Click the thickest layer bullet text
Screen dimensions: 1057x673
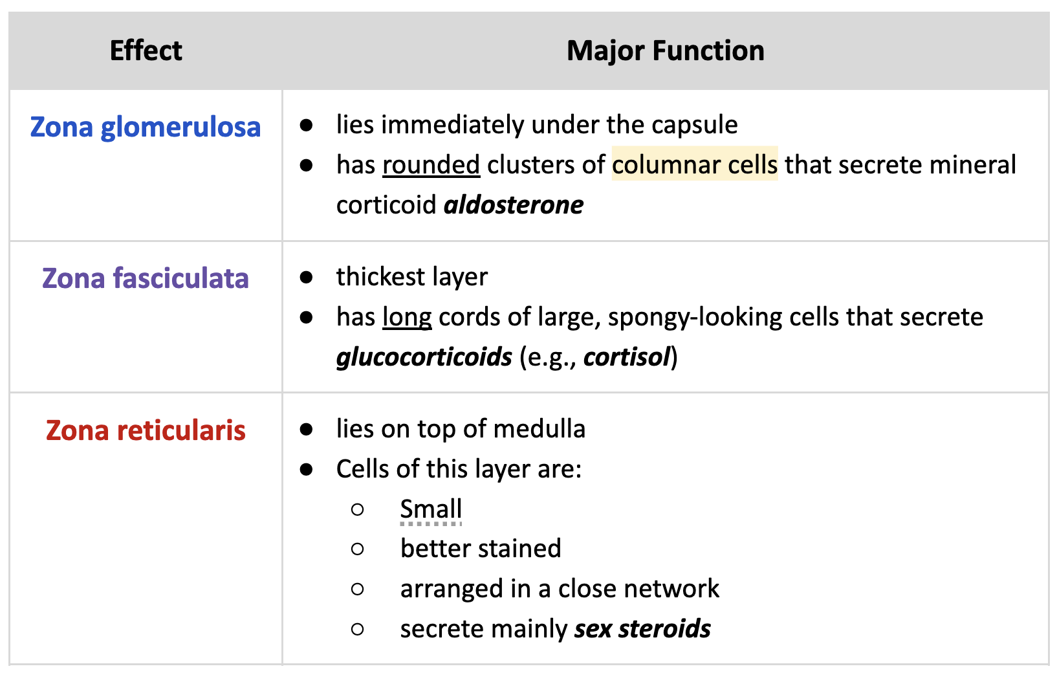(411, 277)
